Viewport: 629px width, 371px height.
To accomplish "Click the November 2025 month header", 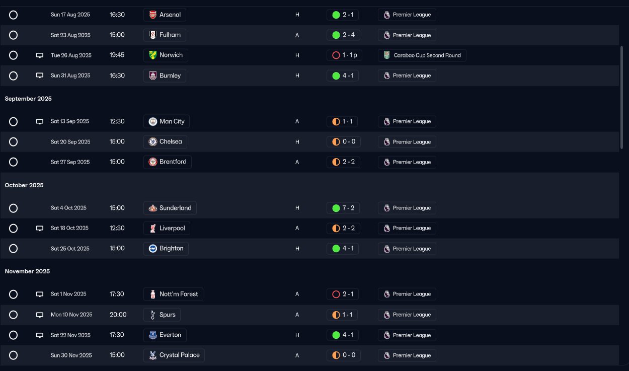I will (28, 271).
